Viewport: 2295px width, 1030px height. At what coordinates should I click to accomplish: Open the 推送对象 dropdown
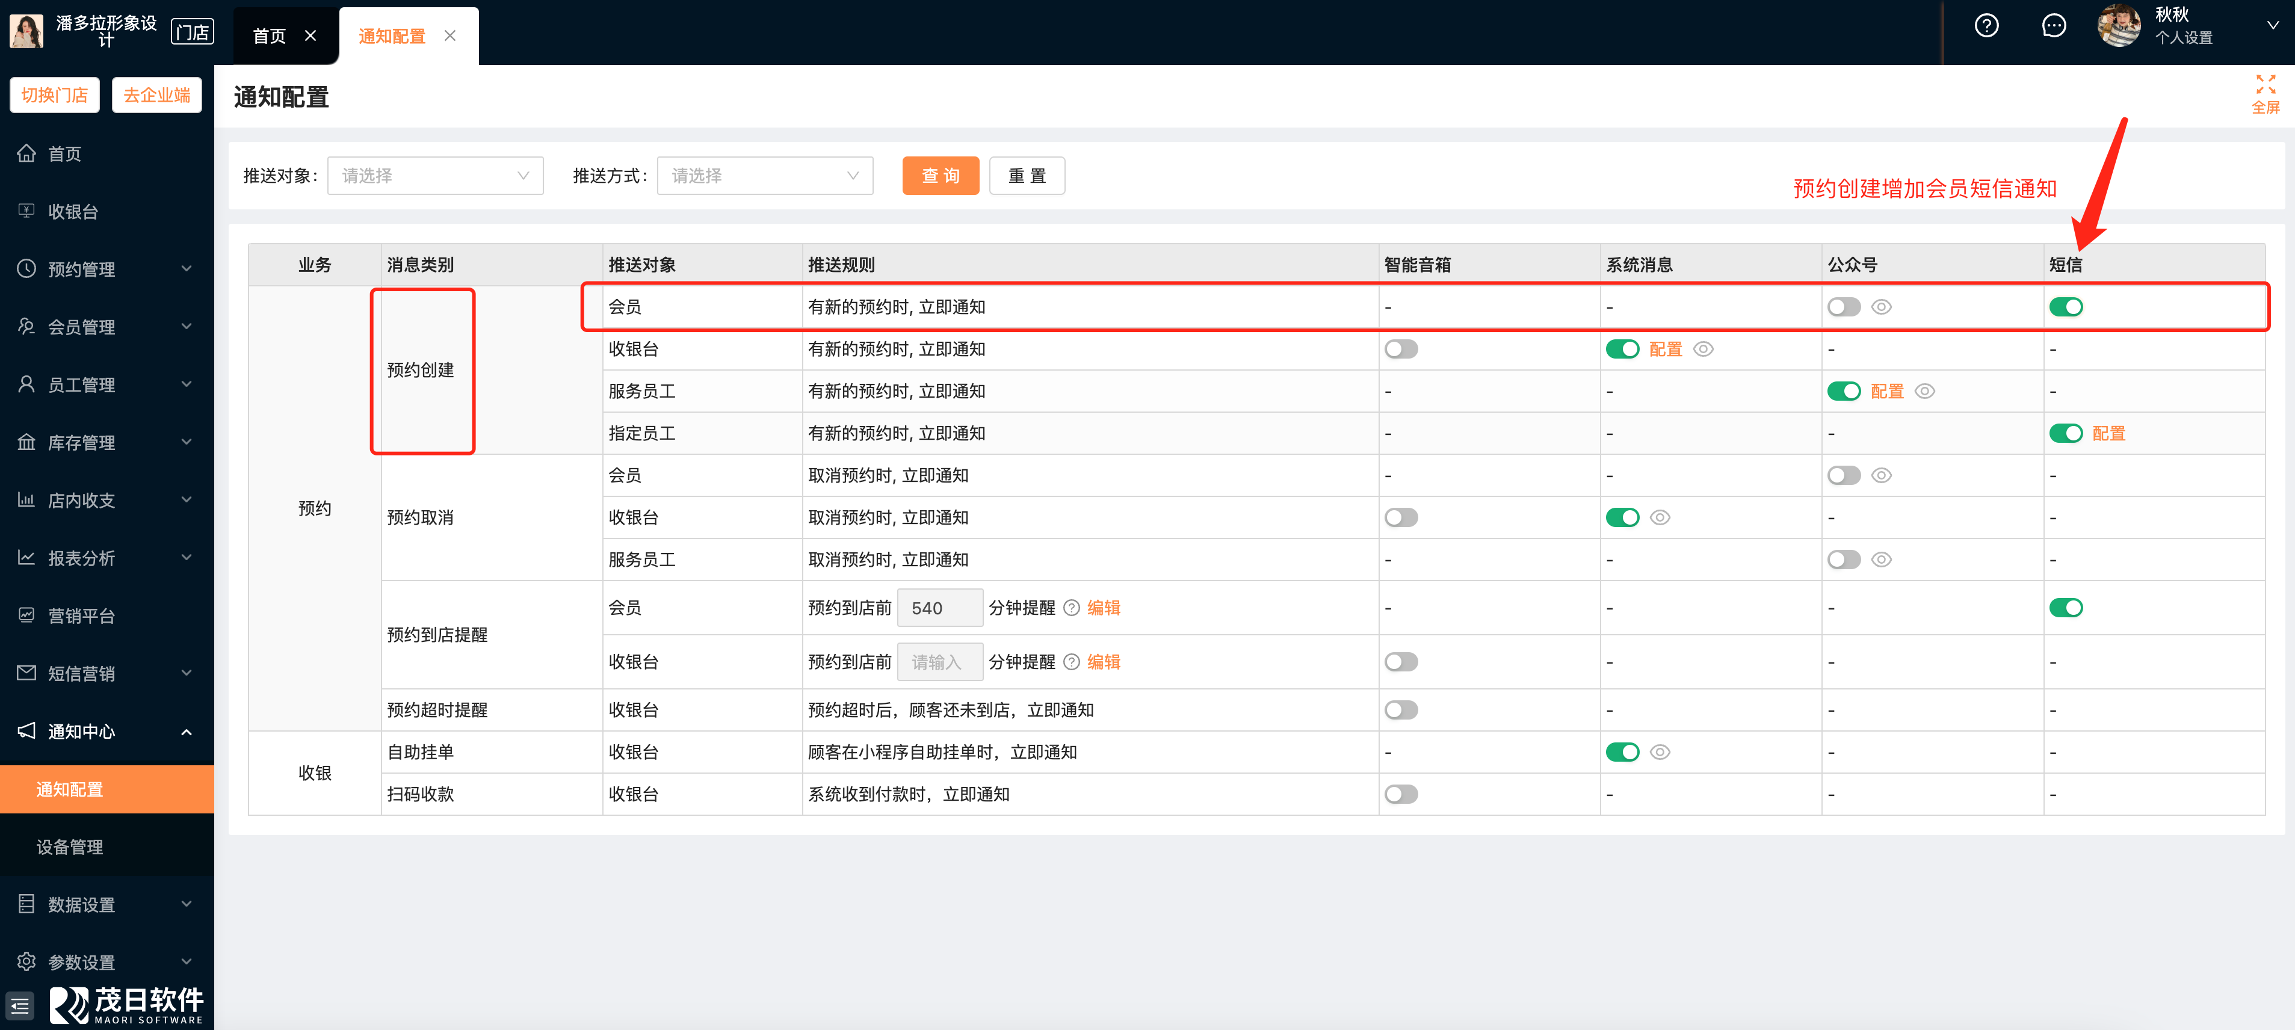click(435, 176)
